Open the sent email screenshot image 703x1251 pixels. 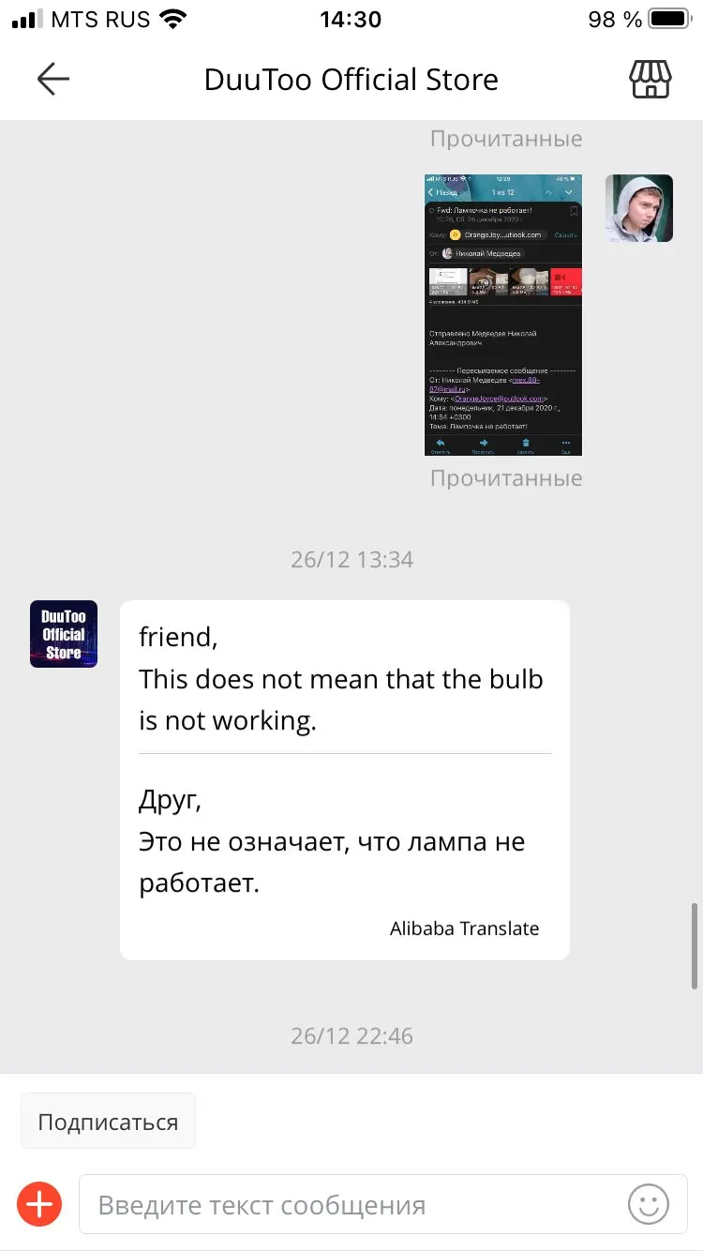coord(503,315)
